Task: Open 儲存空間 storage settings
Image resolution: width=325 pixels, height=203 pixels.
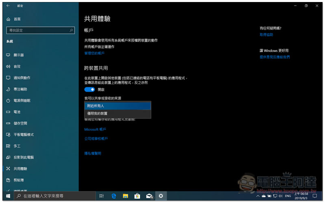Action: (x=20, y=123)
